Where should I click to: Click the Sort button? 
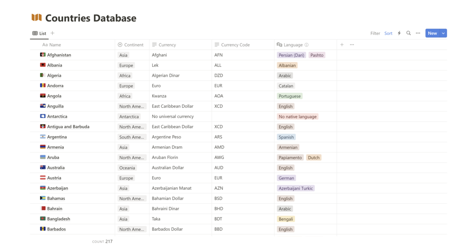388,33
